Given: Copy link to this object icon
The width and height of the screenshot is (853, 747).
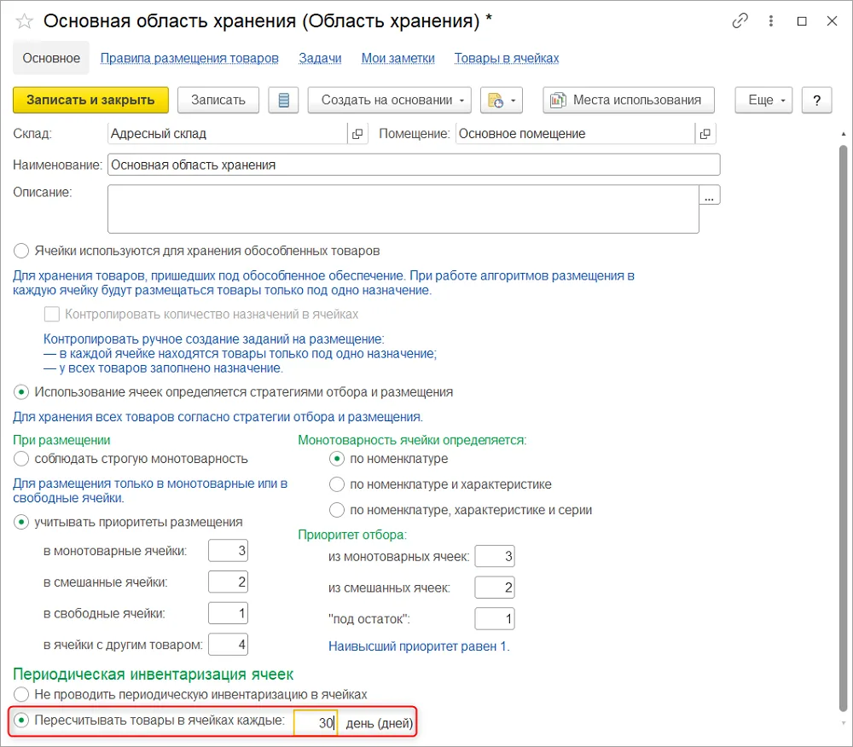Looking at the screenshot, I should pos(740,21).
